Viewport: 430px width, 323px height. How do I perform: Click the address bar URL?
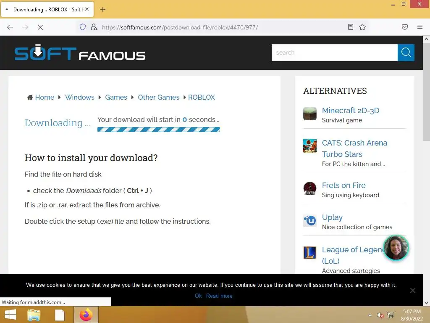click(180, 27)
